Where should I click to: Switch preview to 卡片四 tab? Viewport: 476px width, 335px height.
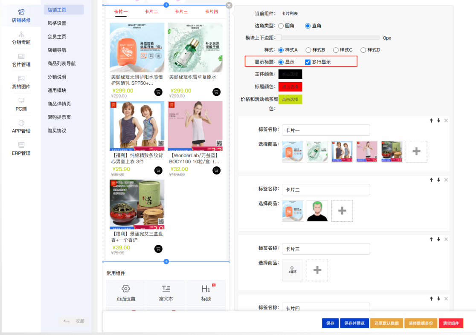211,11
